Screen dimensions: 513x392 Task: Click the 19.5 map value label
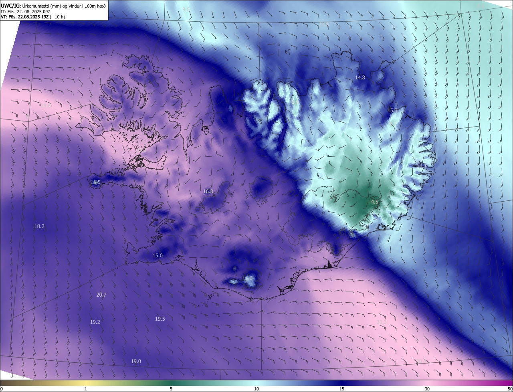[x=160, y=319]
